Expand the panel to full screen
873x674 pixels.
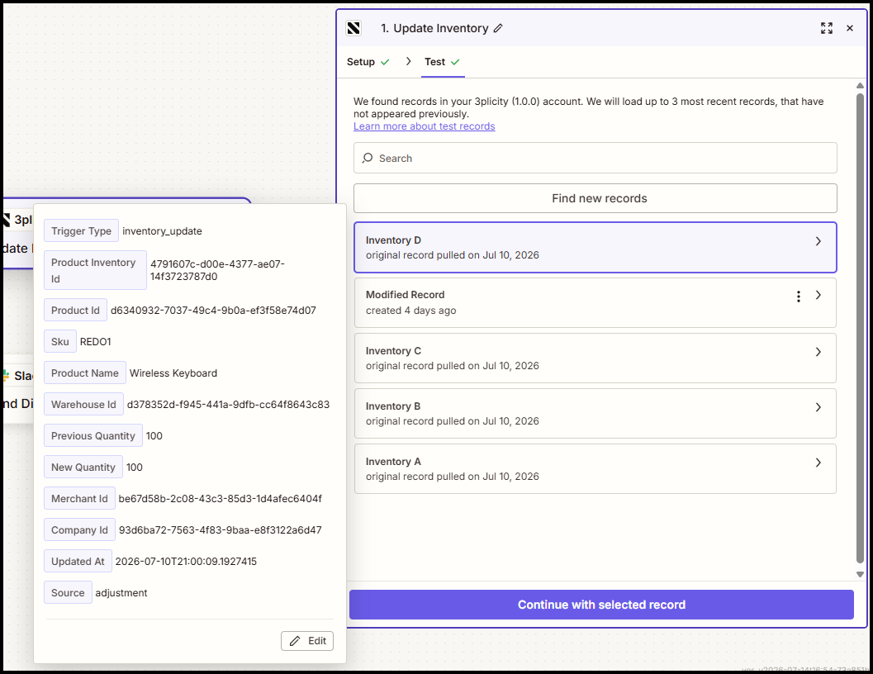(826, 28)
